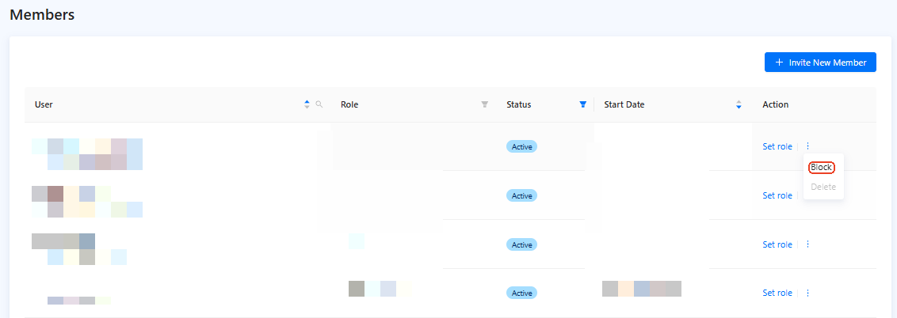Select Block from the actions menu
This screenshot has width=897, height=318.
tap(822, 168)
